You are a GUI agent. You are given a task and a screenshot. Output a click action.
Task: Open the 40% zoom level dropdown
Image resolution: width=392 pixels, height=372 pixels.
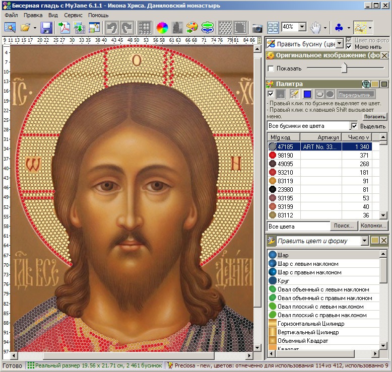point(302,27)
